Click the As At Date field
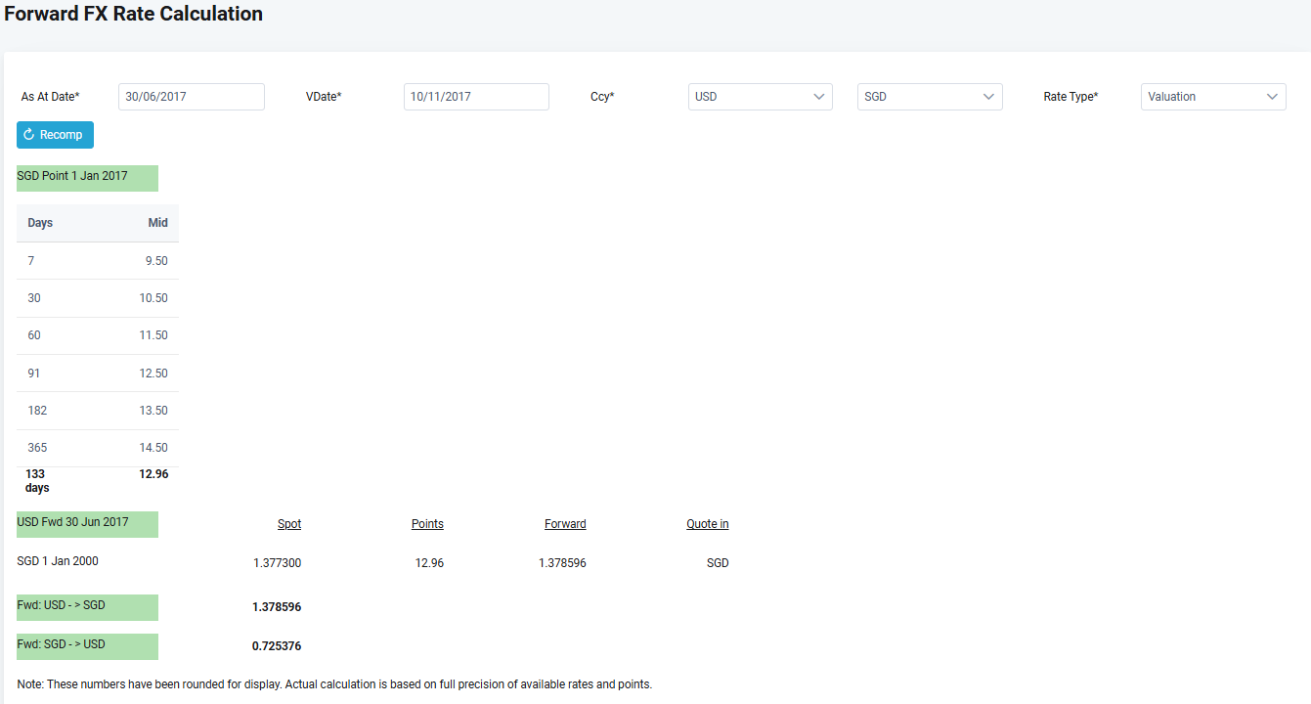Viewport: 1311px width, 704px height. tap(192, 97)
